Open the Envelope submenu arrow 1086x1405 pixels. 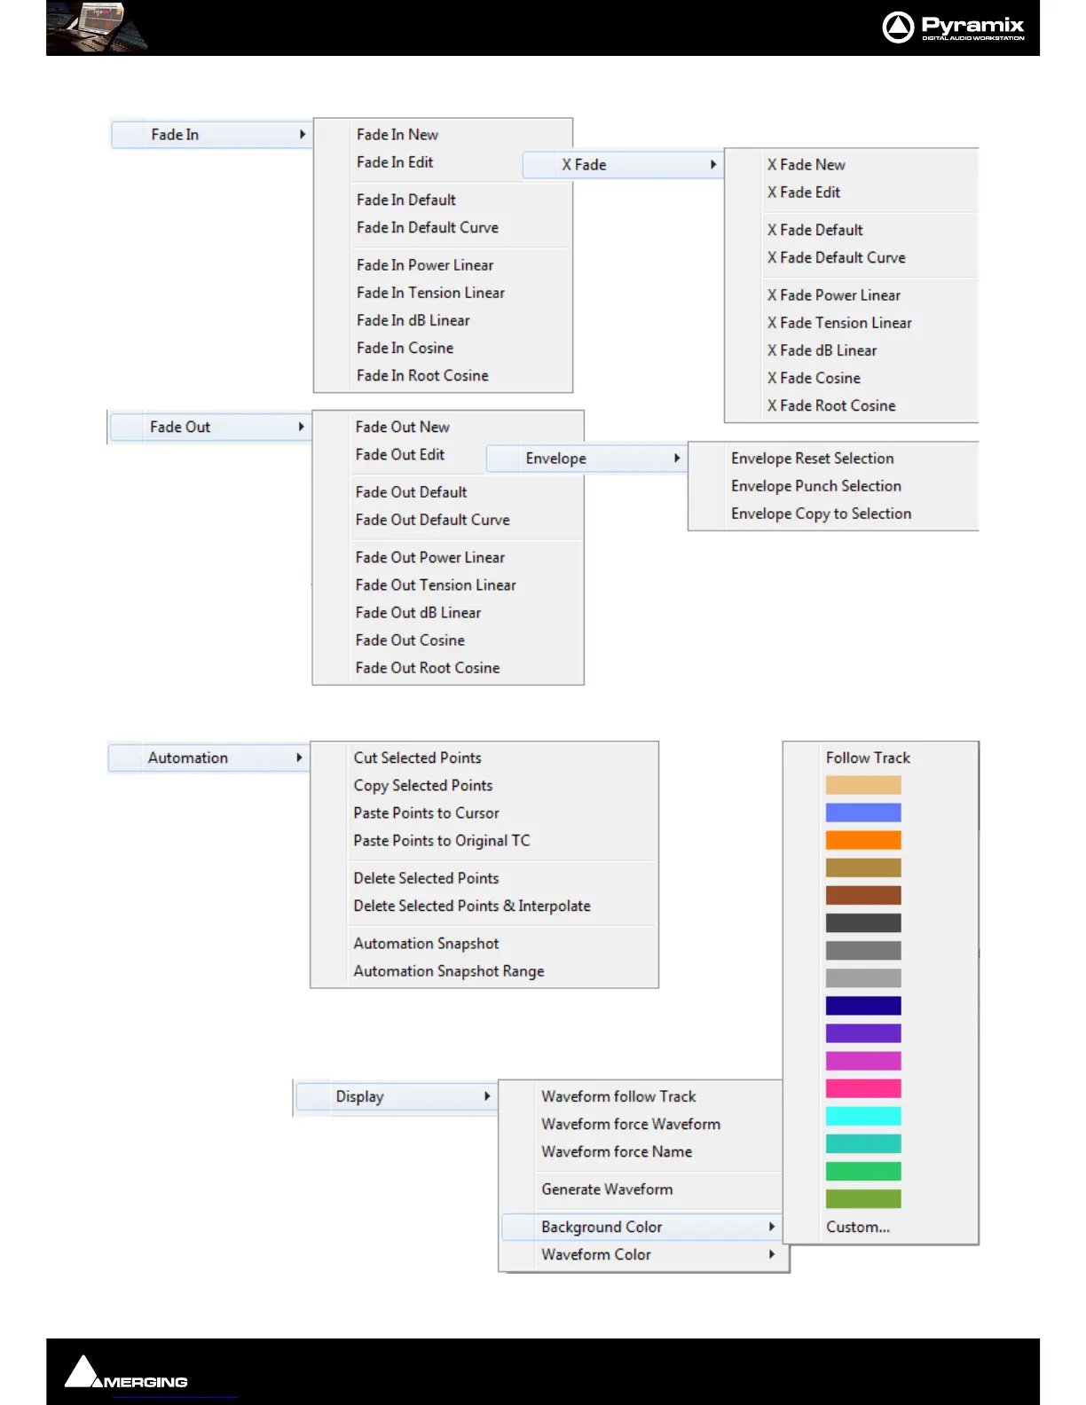point(676,459)
